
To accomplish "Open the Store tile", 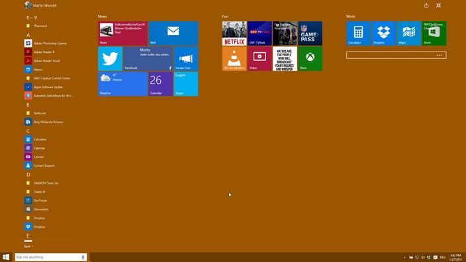I will pos(434,33).
